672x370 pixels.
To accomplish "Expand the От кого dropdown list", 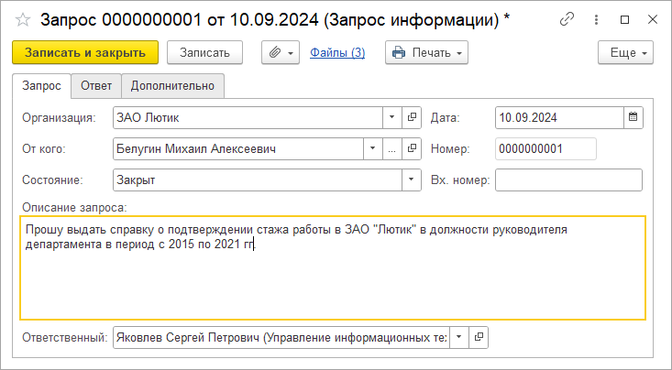I will click(373, 148).
